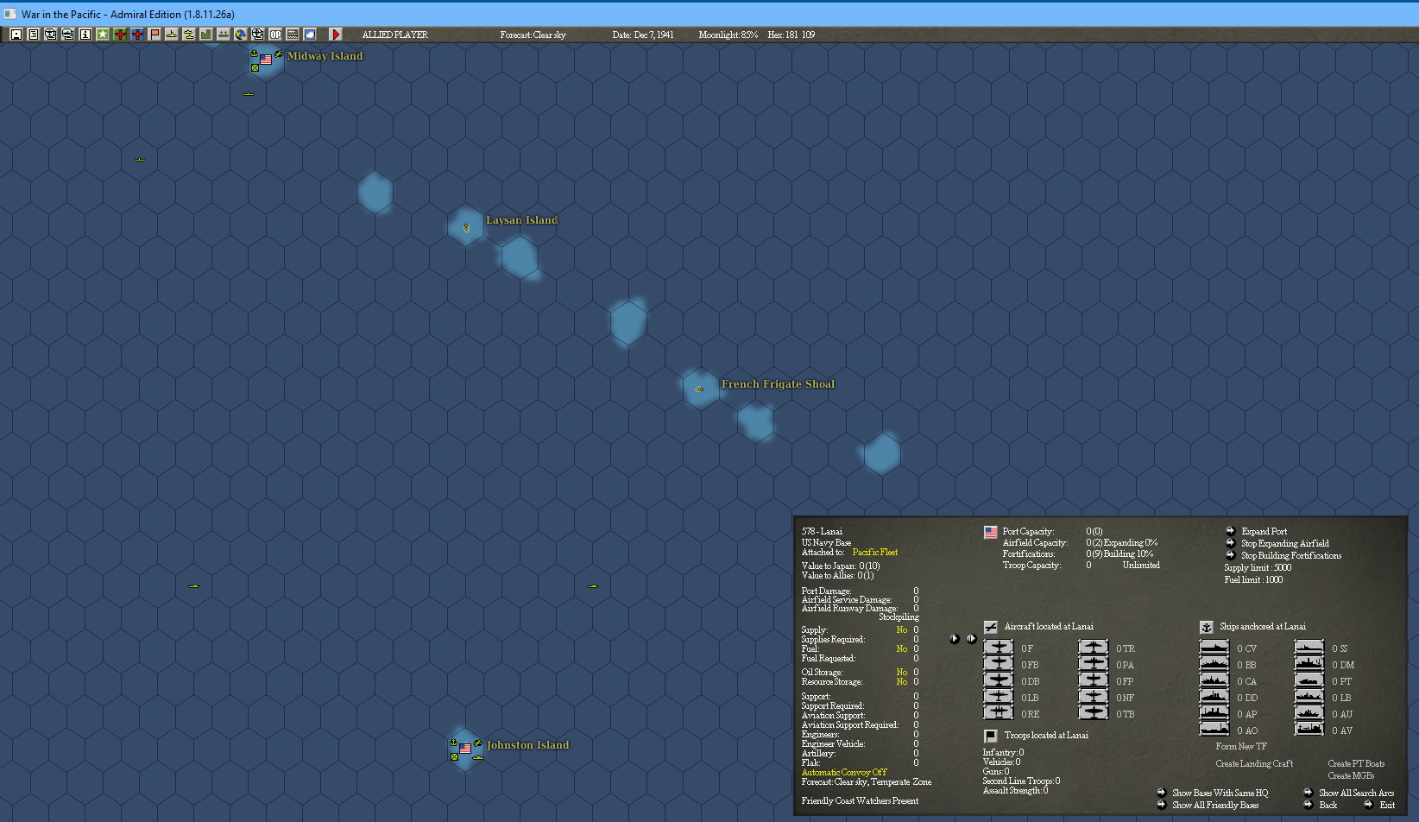Viewport: 1419px width, 822px height.
Task: Click the cloud weather toolbar icon
Action: pyautogui.click(x=310, y=35)
